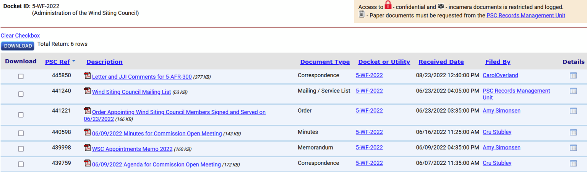587x172 pixels.
Task: Check the download box for PSC Ref 445850
Action: [21, 76]
